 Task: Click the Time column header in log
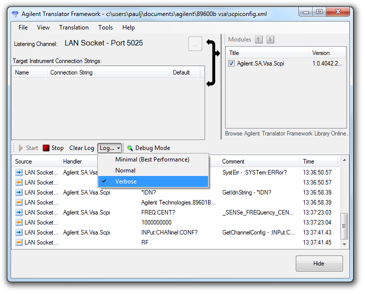[x=318, y=161]
